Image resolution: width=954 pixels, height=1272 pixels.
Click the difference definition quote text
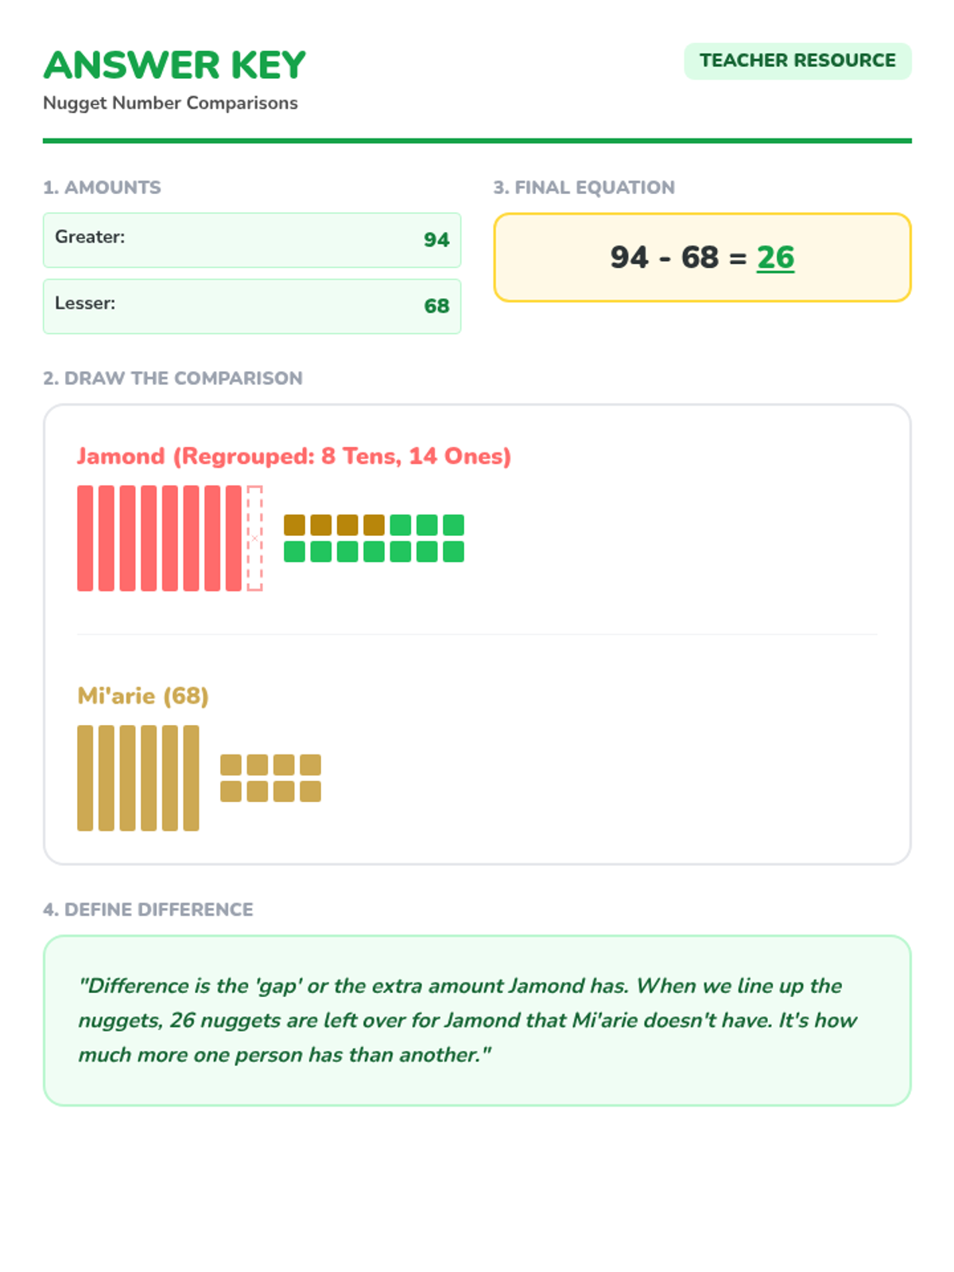pyautogui.click(x=467, y=1020)
